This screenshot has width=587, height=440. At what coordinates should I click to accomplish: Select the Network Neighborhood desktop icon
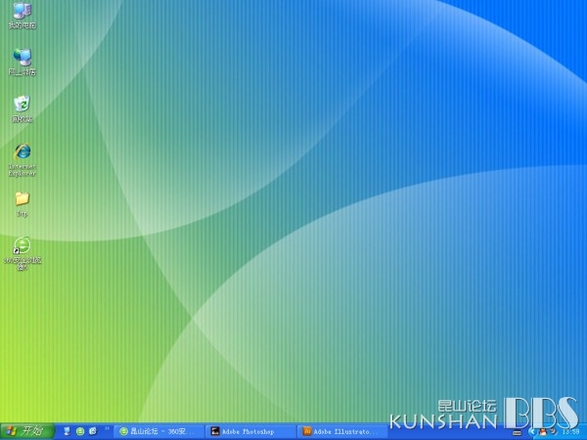(x=23, y=62)
